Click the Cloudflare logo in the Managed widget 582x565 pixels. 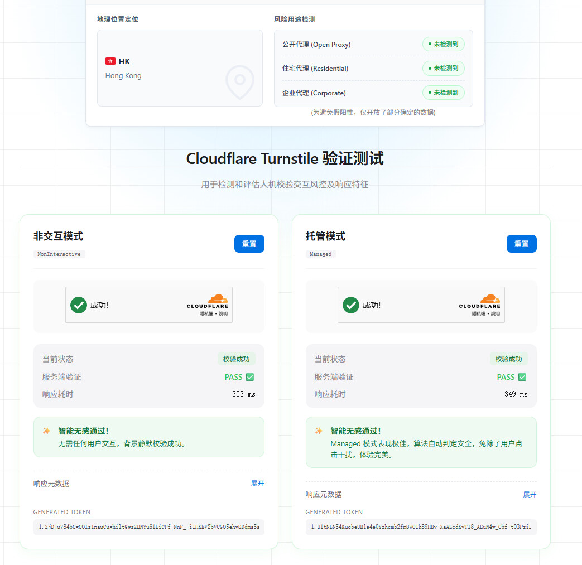pos(479,301)
